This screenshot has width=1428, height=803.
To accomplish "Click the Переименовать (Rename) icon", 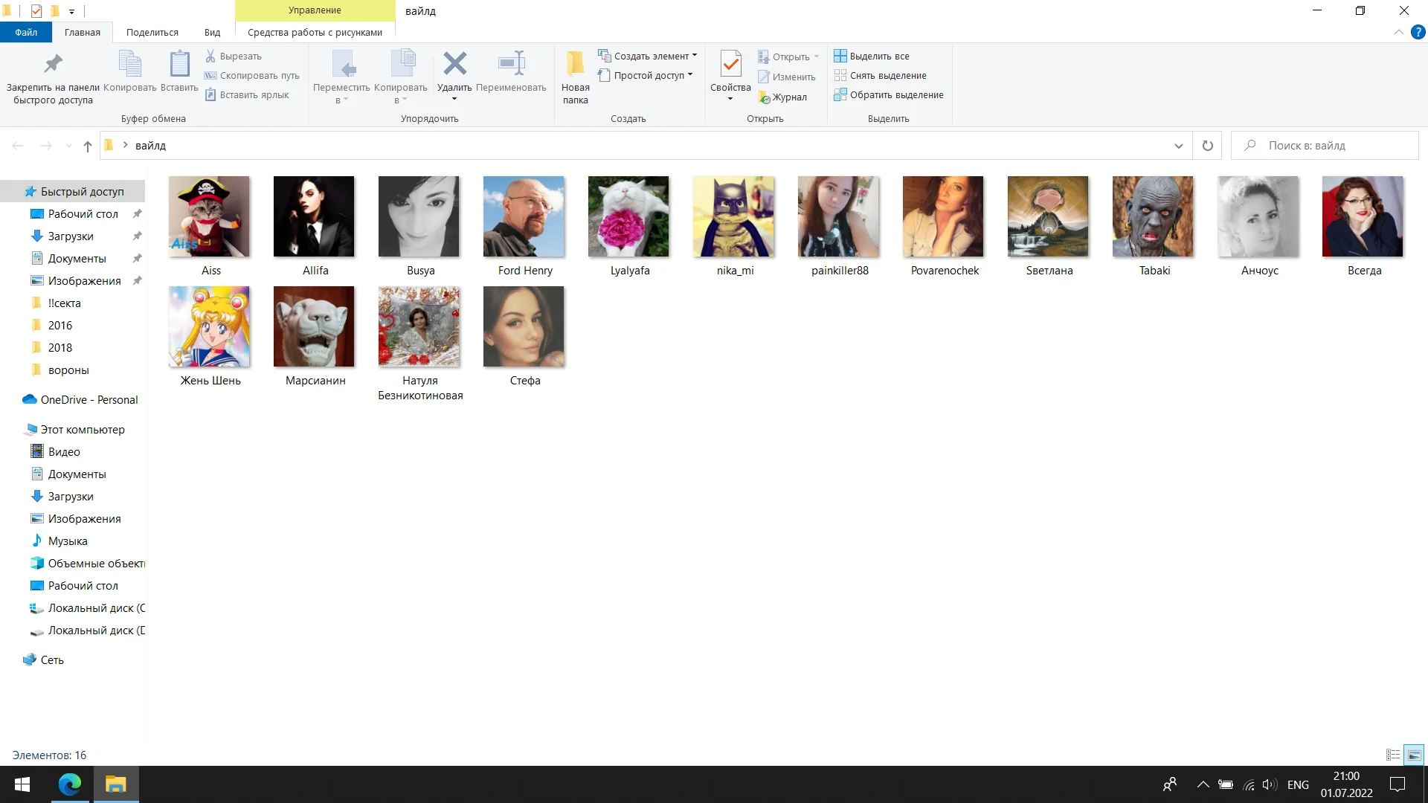I will (x=511, y=63).
